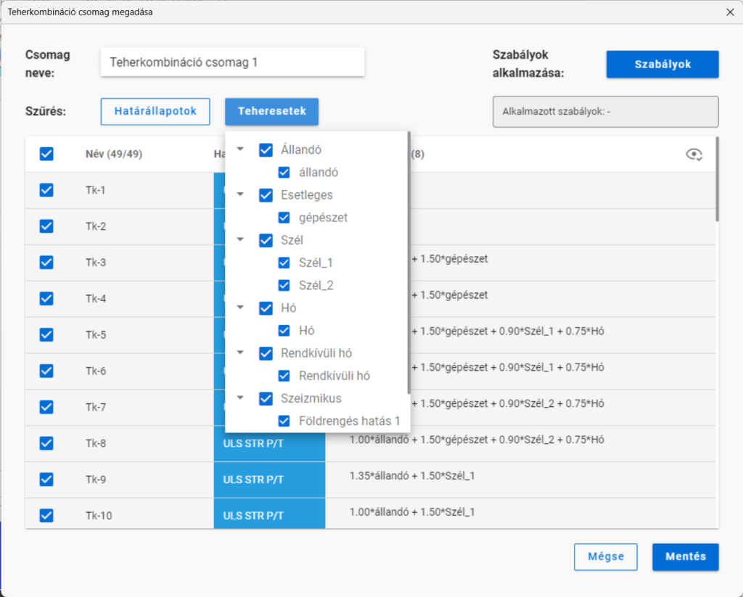Close the Teherkombináció dialog window
Image resolution: width=743 pixels, height=597 pixels.
(730, 12)
